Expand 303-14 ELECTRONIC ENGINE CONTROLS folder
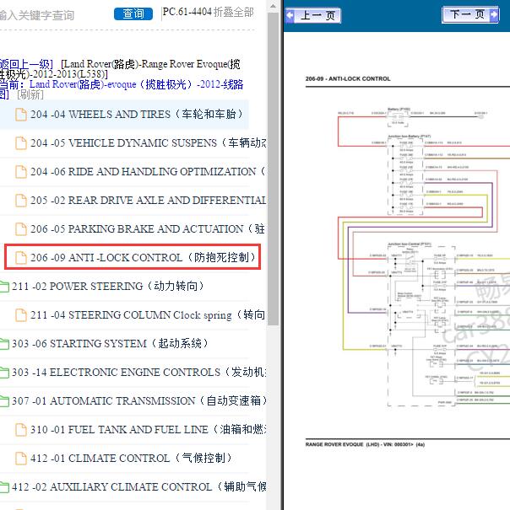 pos(138,372)
